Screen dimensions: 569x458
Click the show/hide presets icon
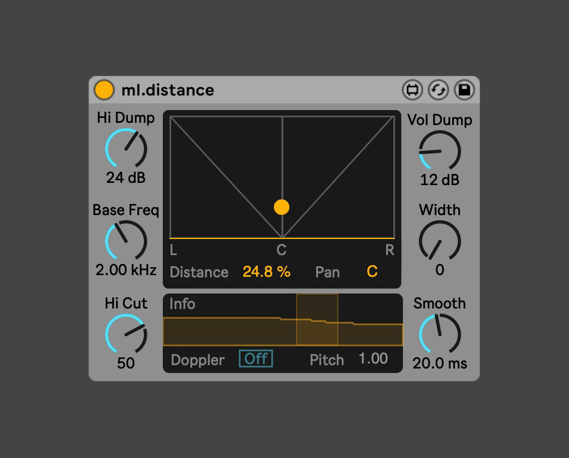pyautogui.click(x=412, y=90)
